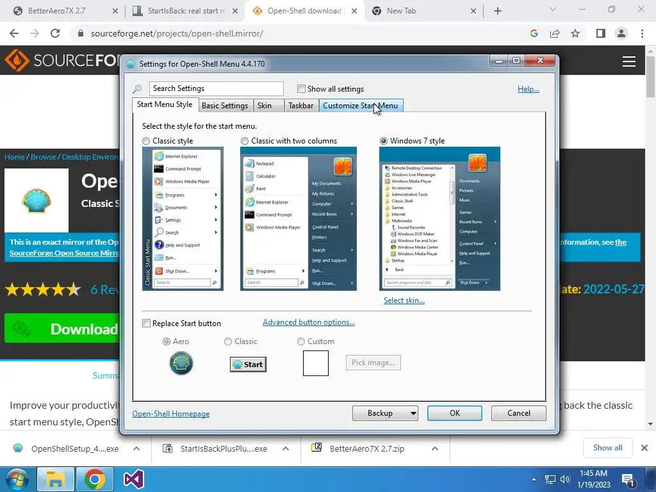Pick the Custom button radio option
Image resolution: width=656 pixels, height=492 pixels.
301,341
